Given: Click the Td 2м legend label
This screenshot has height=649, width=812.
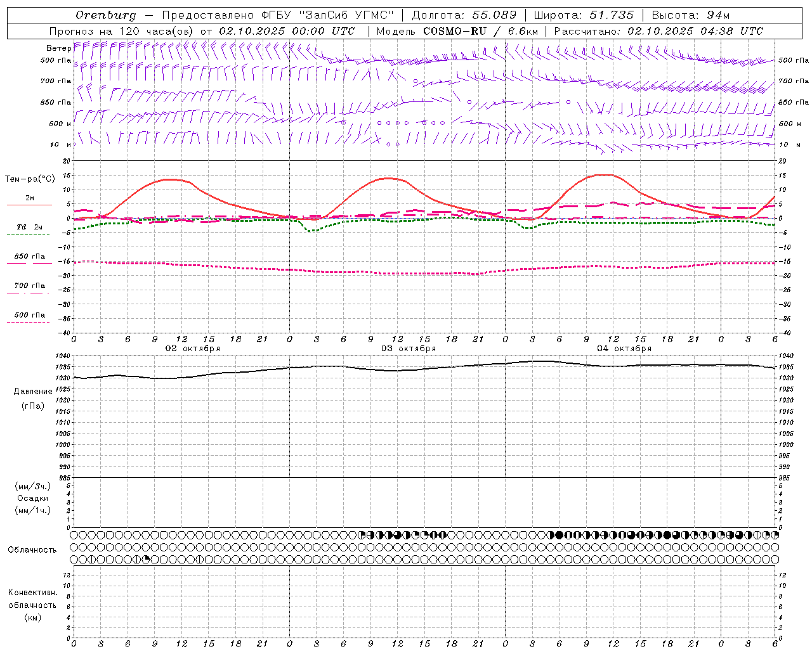Looking at the screenshot, I should click(x=29, y=227).
